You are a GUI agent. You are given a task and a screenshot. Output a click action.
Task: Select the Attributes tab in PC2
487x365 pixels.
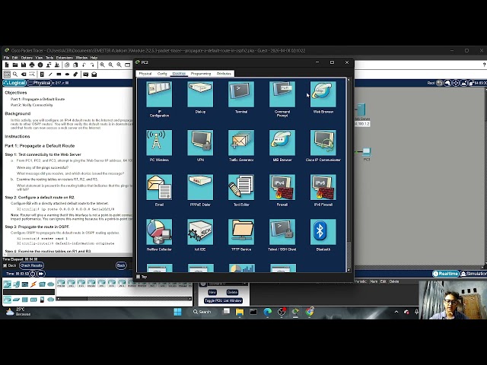(x=224, y=74)
